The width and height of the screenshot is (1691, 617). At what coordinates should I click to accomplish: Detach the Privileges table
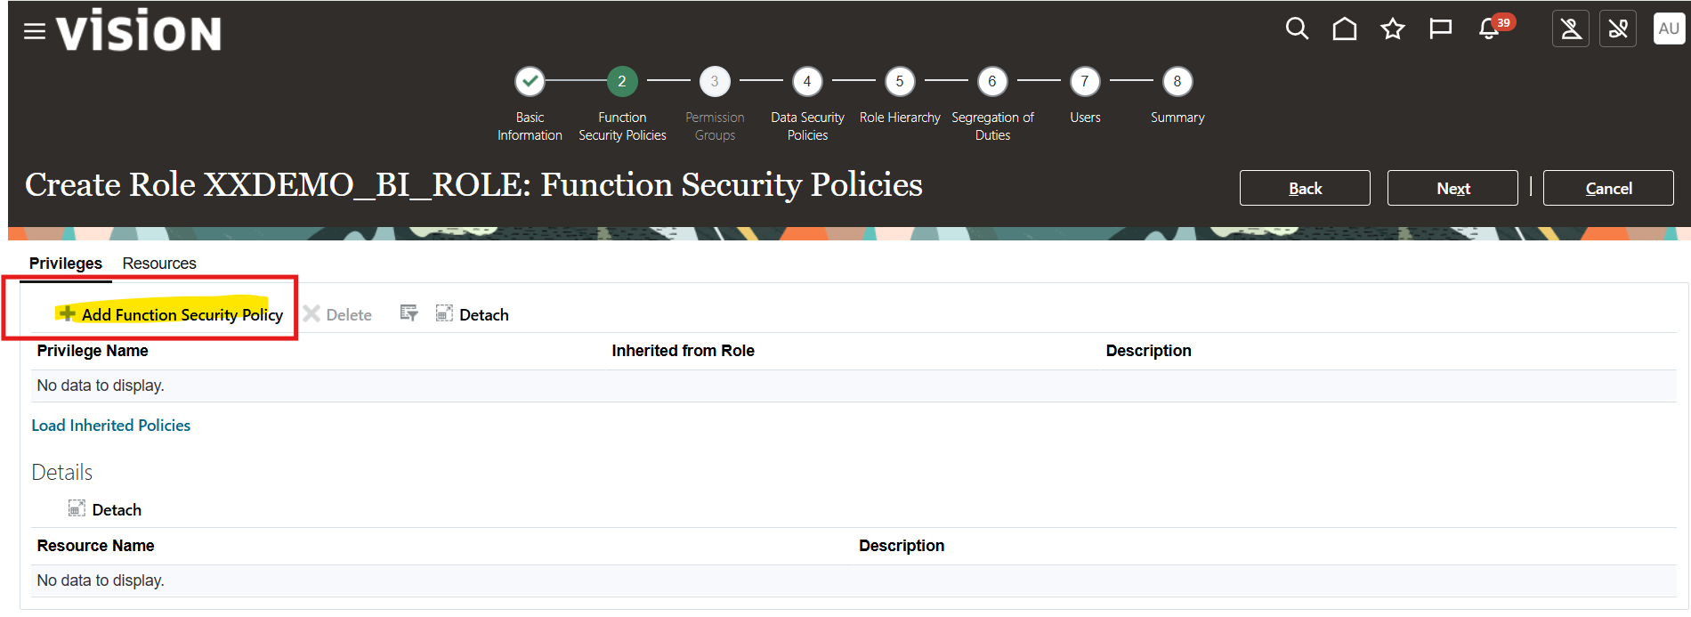pos(473,314)
